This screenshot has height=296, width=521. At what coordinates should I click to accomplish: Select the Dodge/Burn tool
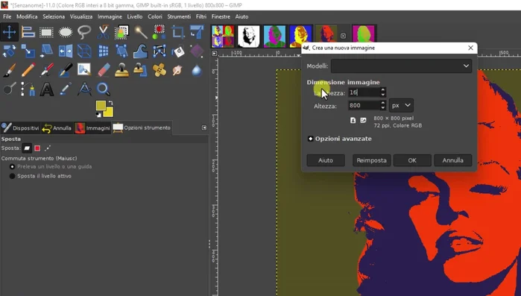click(9, 89)
